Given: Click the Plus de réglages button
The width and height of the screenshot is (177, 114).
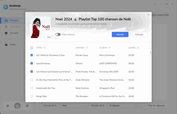Looking at the screenshot, I should pyautogui.click(x=156, y=106).
